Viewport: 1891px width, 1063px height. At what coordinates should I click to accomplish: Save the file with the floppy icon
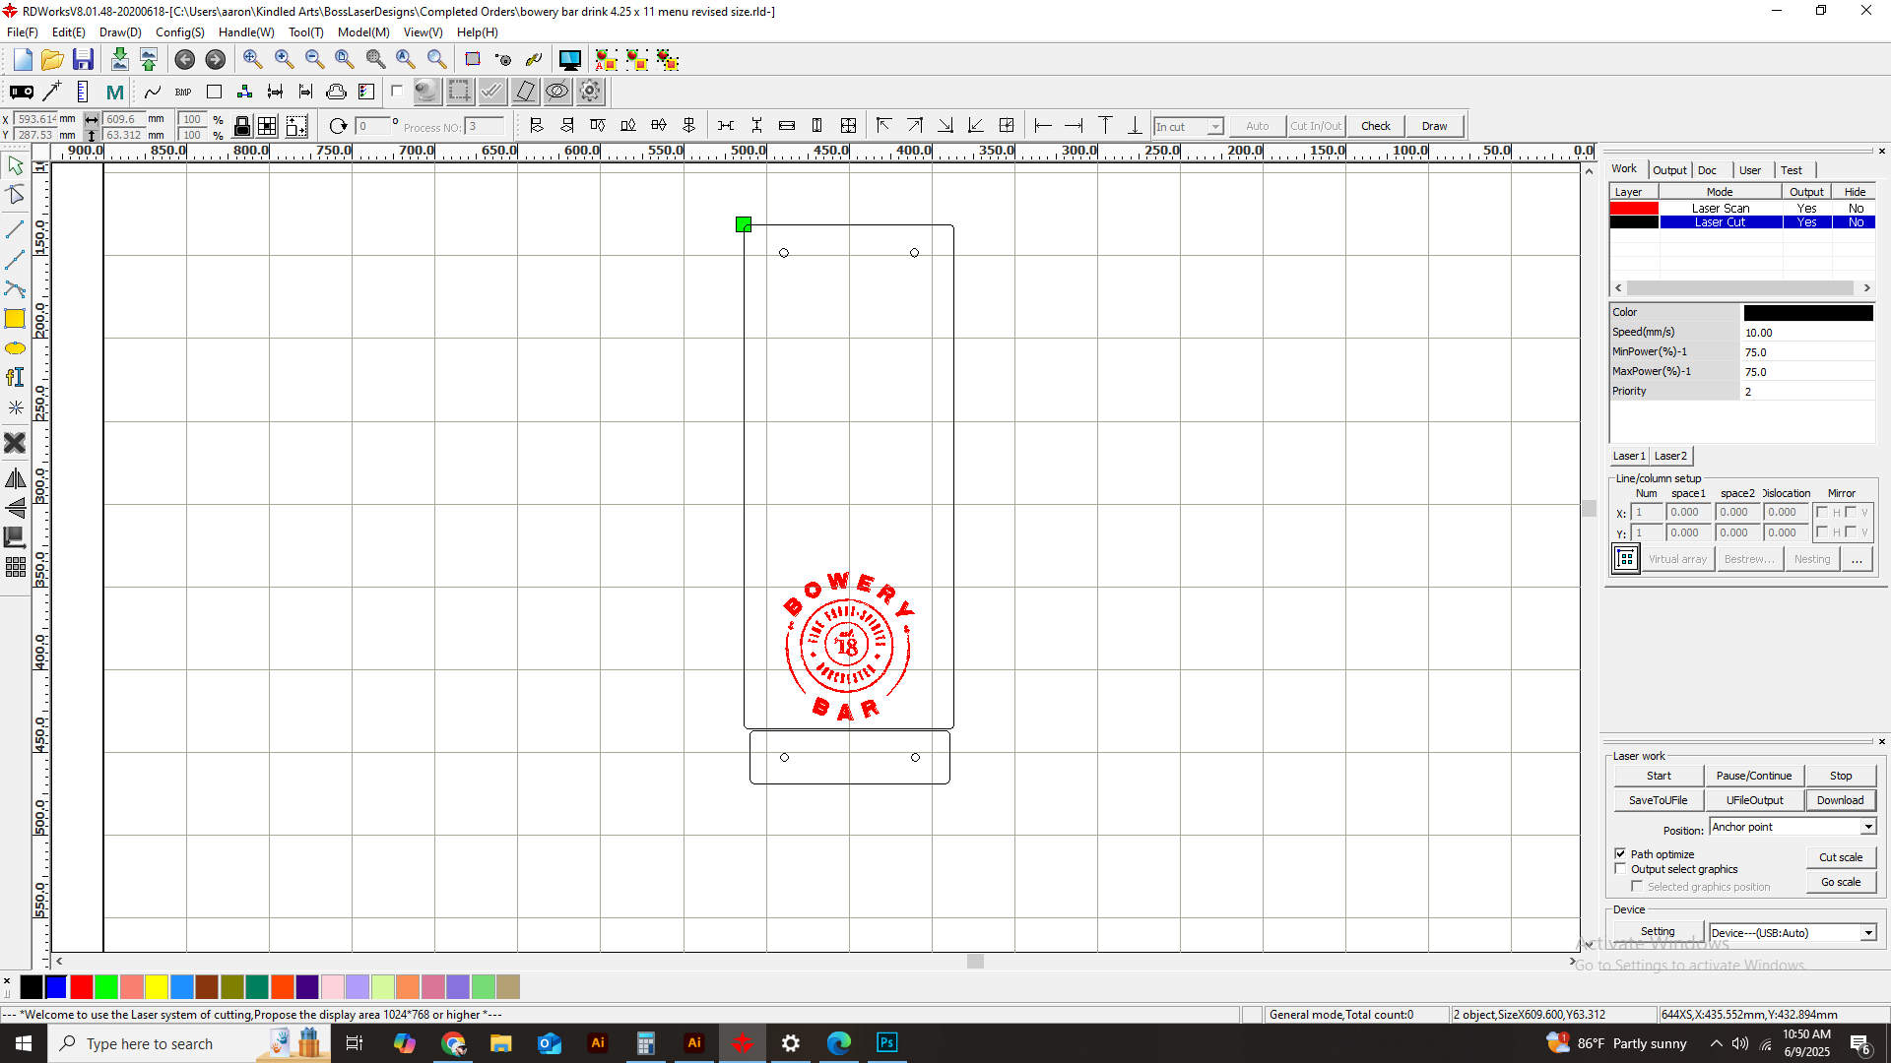83,60
